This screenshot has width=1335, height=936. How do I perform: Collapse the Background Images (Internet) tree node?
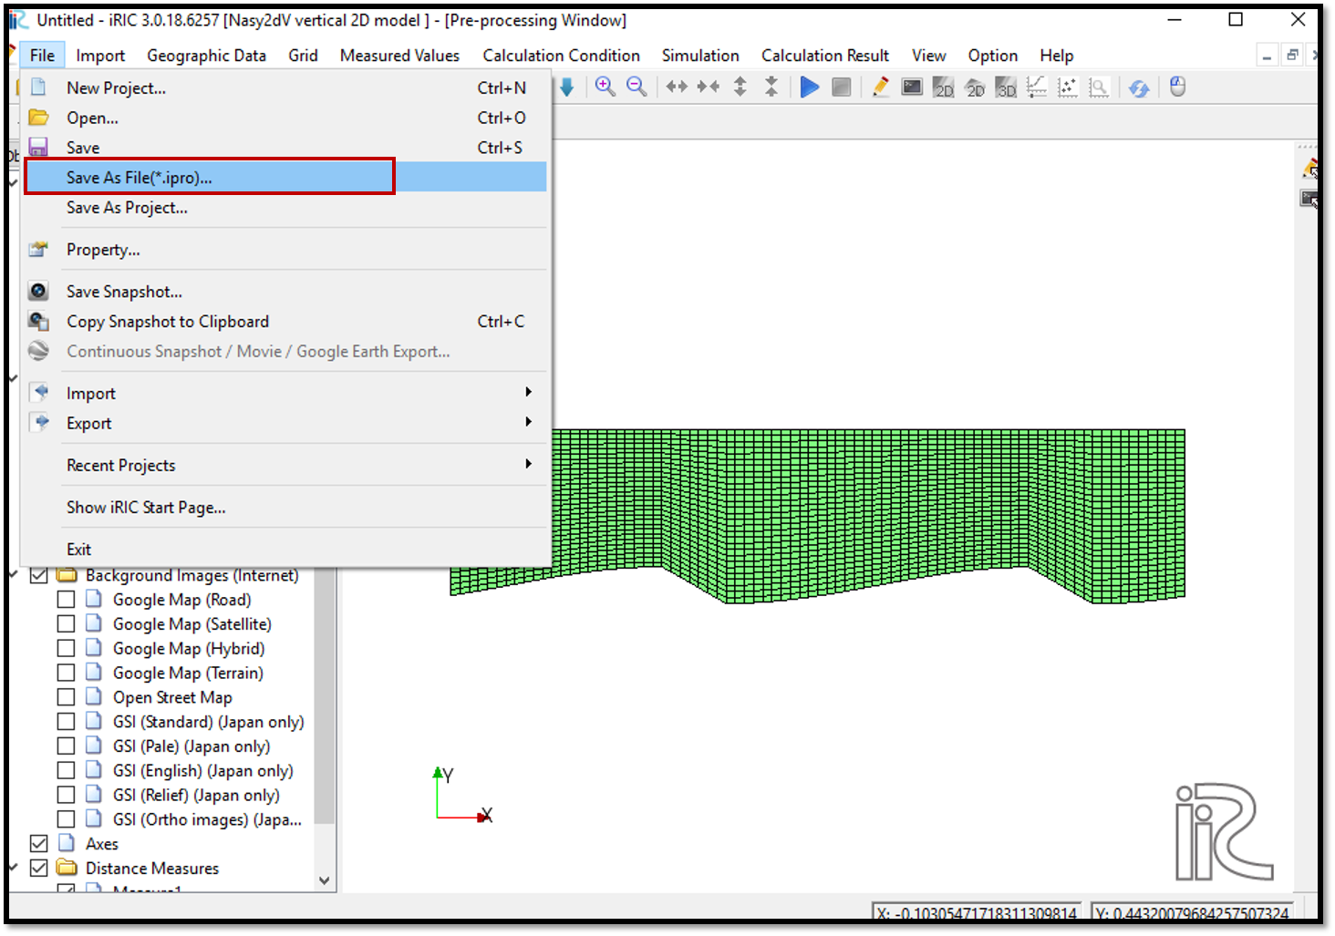[14, 576]
